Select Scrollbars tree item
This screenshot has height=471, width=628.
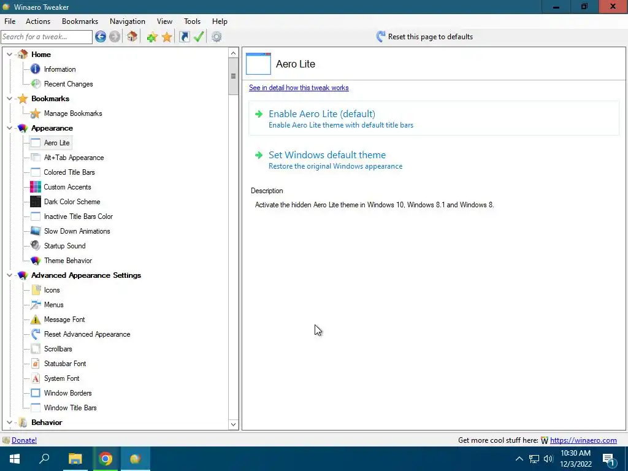[58, 349]
